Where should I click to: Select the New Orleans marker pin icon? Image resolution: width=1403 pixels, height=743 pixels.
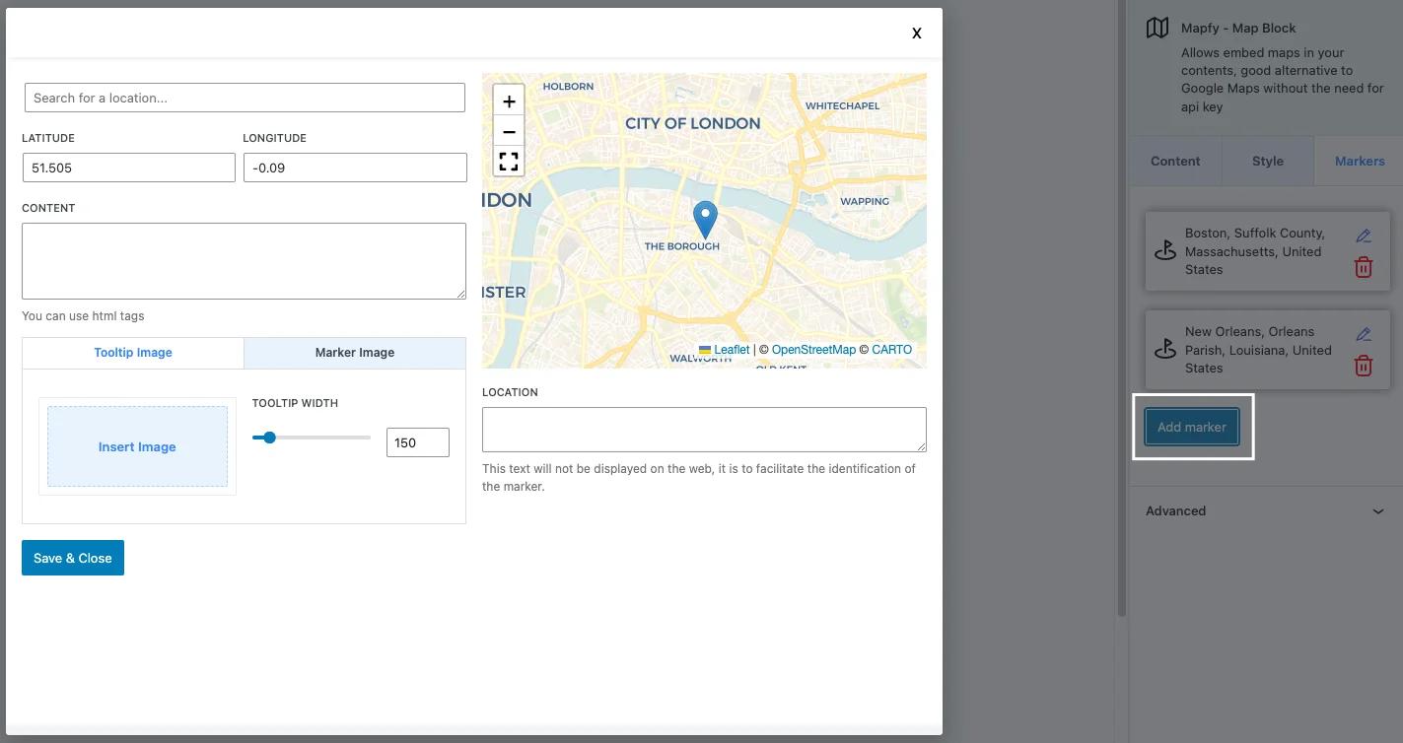(x=1164, y=349)
